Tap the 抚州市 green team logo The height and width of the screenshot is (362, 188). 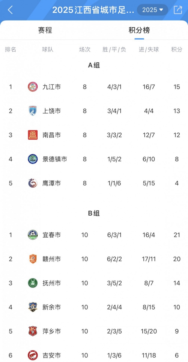[33, 283]
